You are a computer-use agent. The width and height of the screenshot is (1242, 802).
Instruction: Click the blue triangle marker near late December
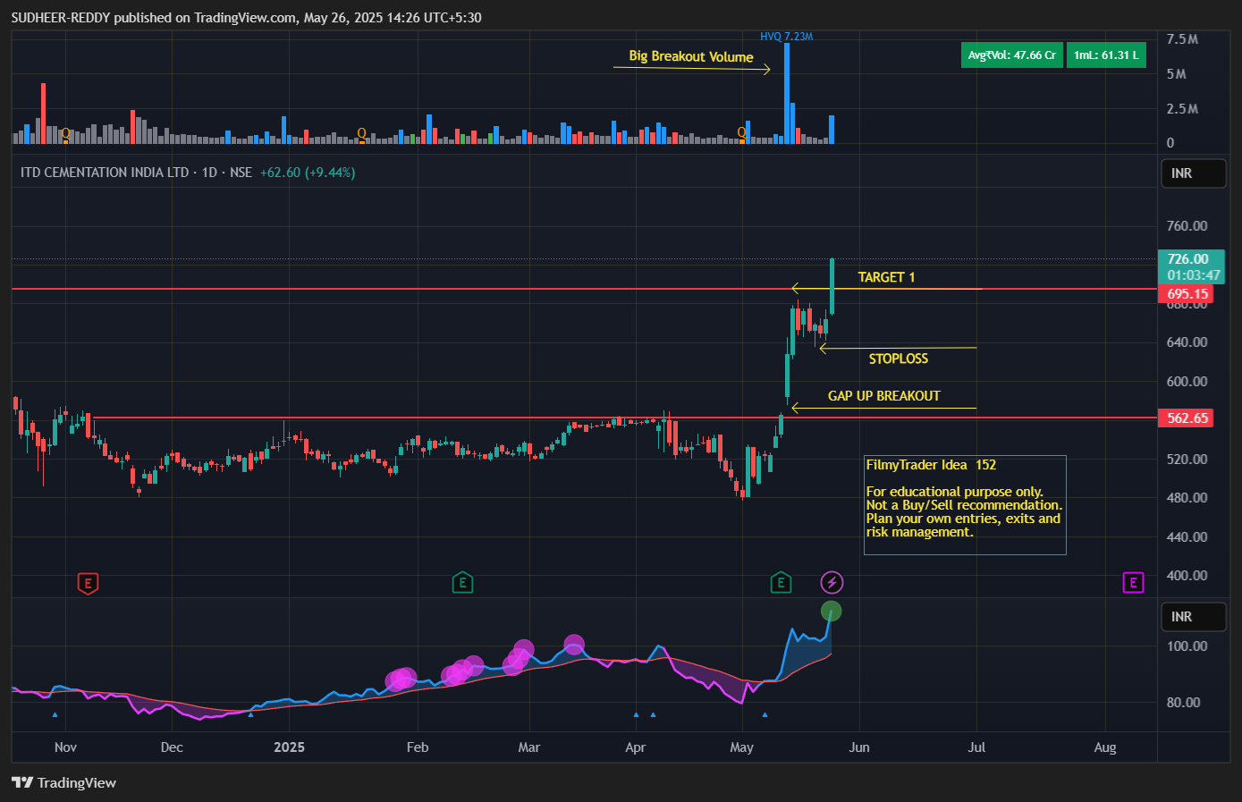point(250,714)
